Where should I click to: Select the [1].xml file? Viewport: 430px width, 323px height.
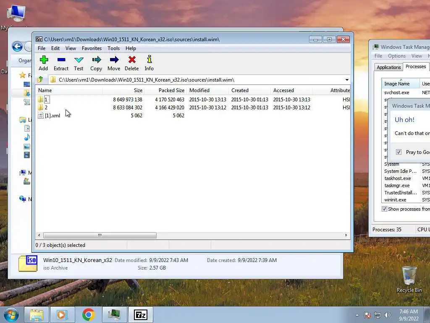49,115
